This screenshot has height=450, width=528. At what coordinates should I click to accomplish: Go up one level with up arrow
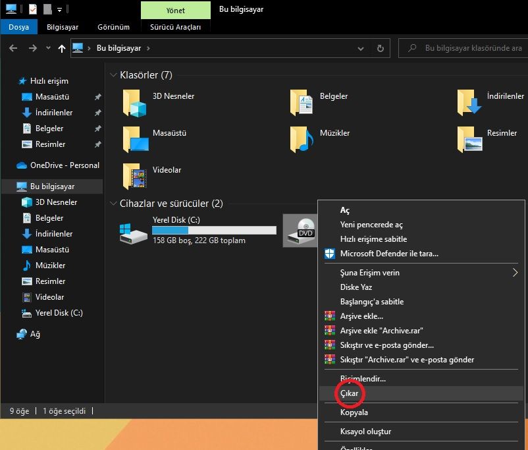point(62,49)
